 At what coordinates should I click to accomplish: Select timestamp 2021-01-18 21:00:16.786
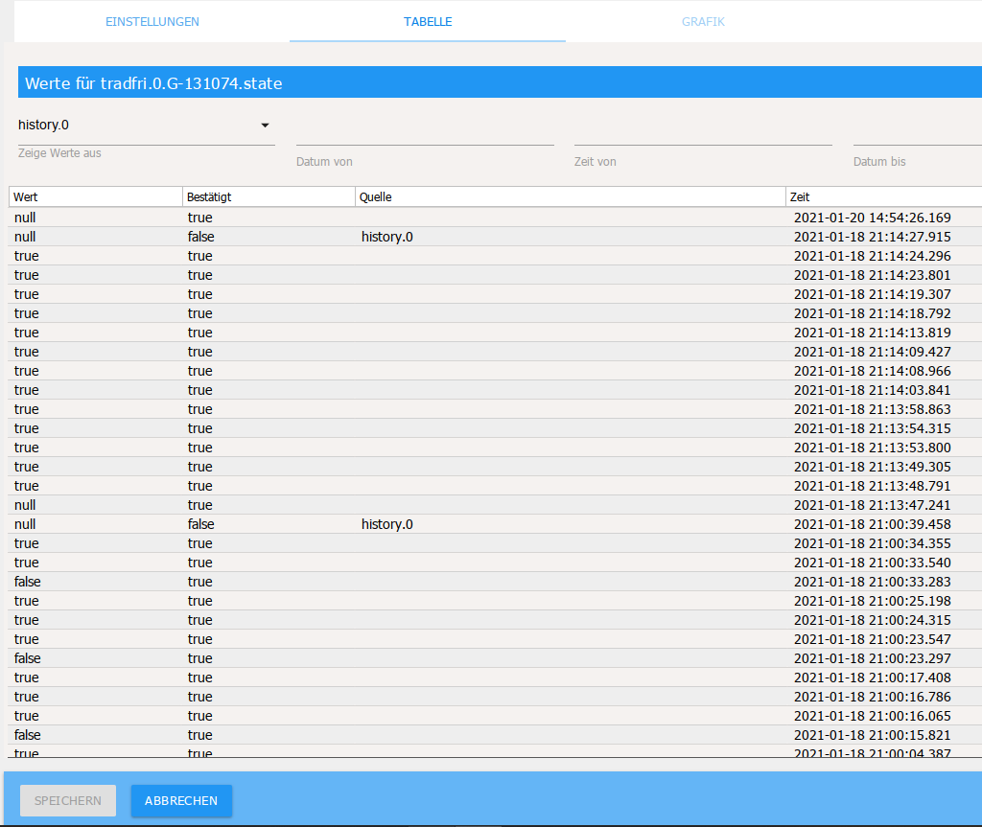click(x=873, y=696)
